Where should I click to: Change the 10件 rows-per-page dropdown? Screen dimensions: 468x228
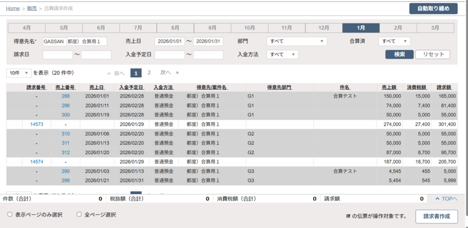coord(19,73)
